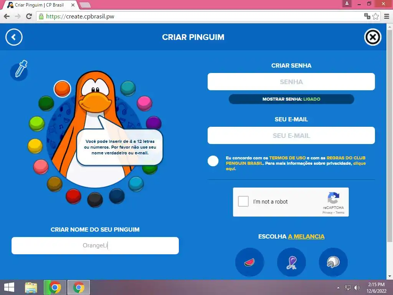The height and width of the screenshot is (295, 393).
Task: Select the purple penguin color
Action: tap(154, 123)
